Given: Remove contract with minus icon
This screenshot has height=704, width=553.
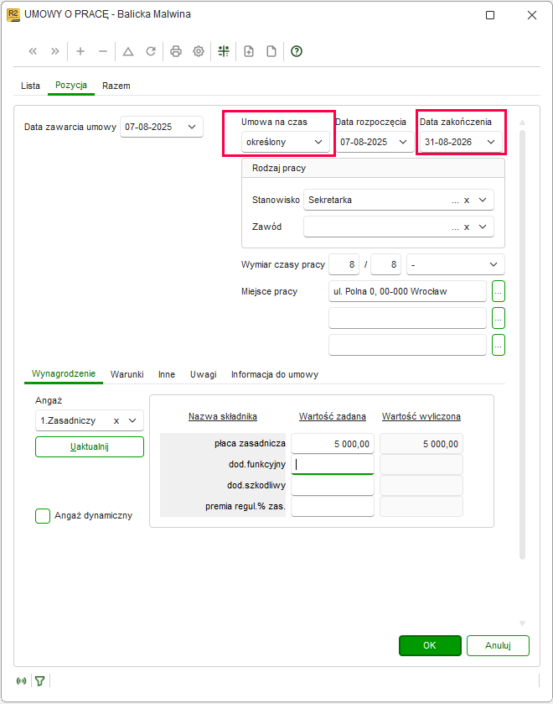Looking at the screenshot, I should pyautogui.click(x=103, y=51).
